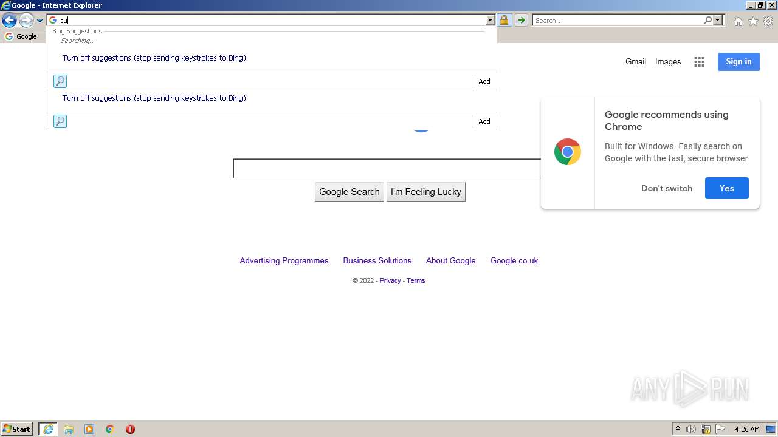Viewport: 778px width, 437px height.
Task: Select the first search provider magnifier icon
Action: (60, 81)
